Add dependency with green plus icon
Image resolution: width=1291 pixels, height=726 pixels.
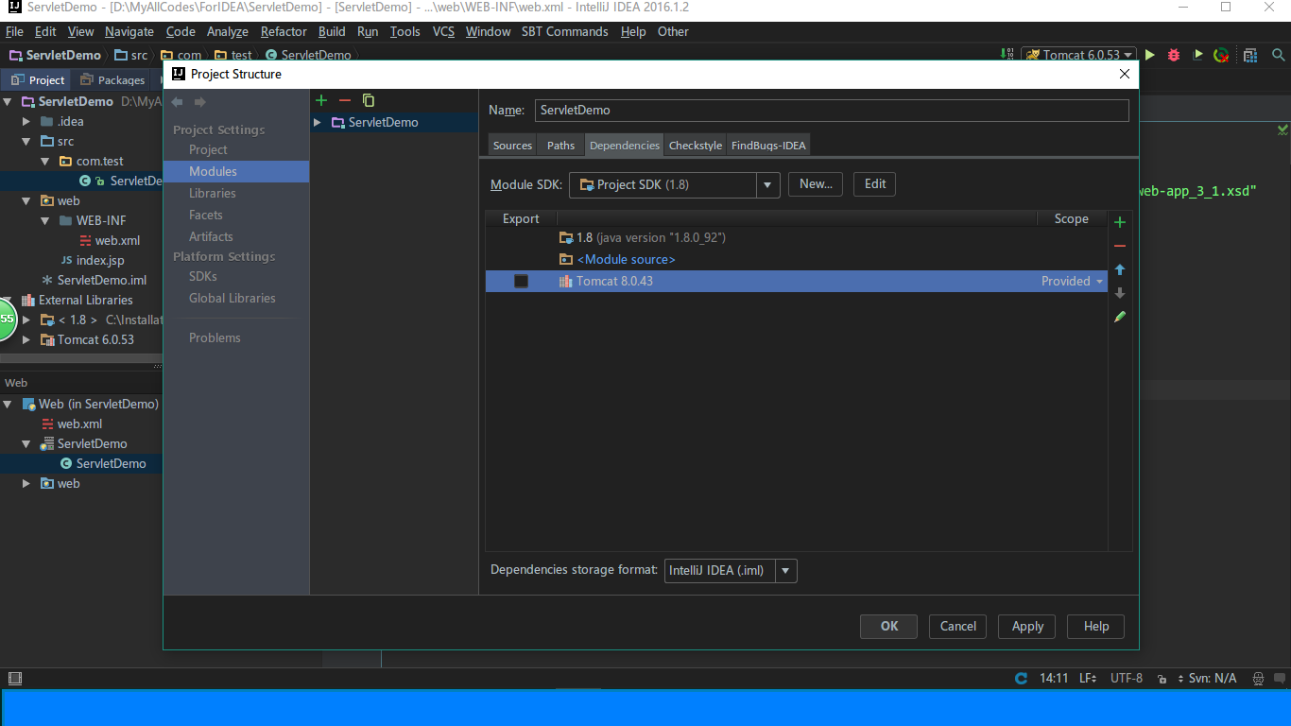[x=1120, y=222]
